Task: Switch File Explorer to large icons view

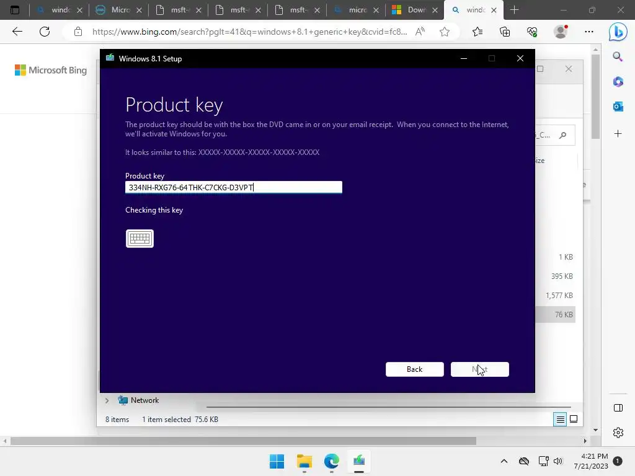Action: [574, 420]
